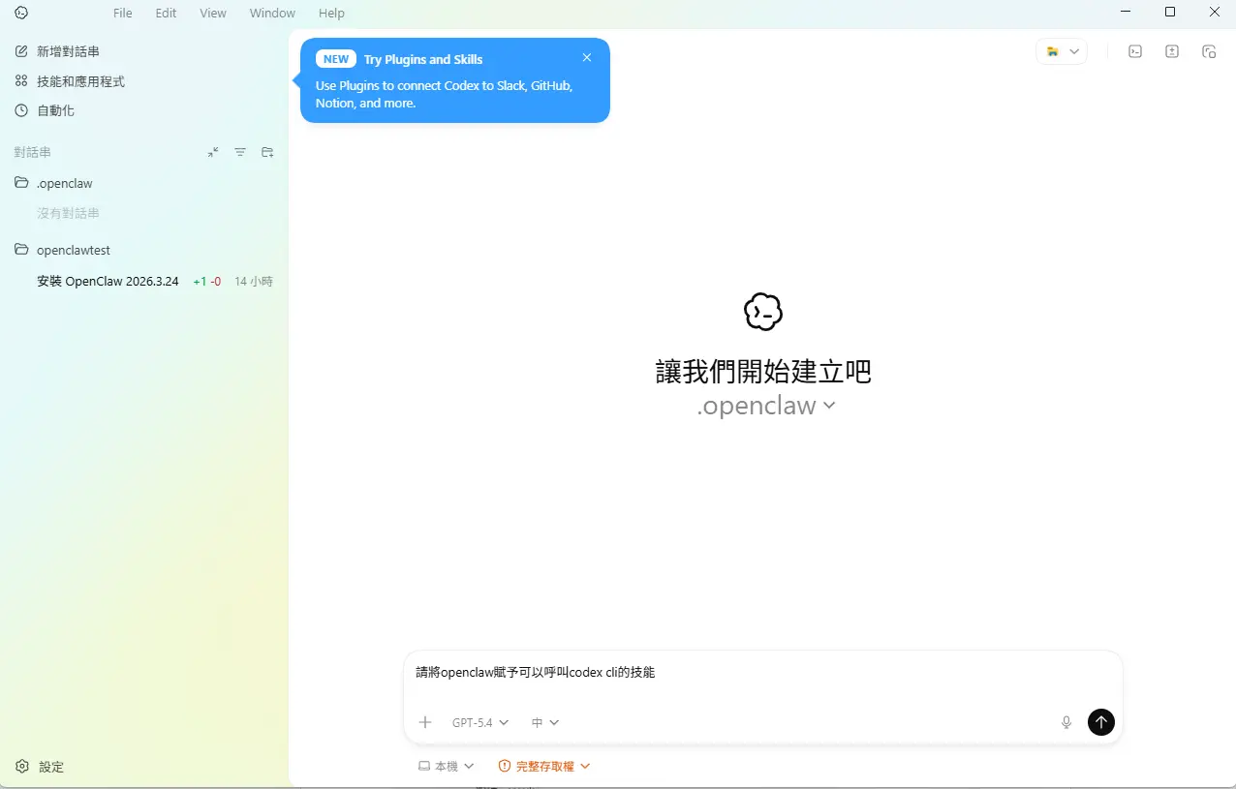Open the File menu
The width and height of the screenshot is (1236, 789).
click(x=123, y=13)
